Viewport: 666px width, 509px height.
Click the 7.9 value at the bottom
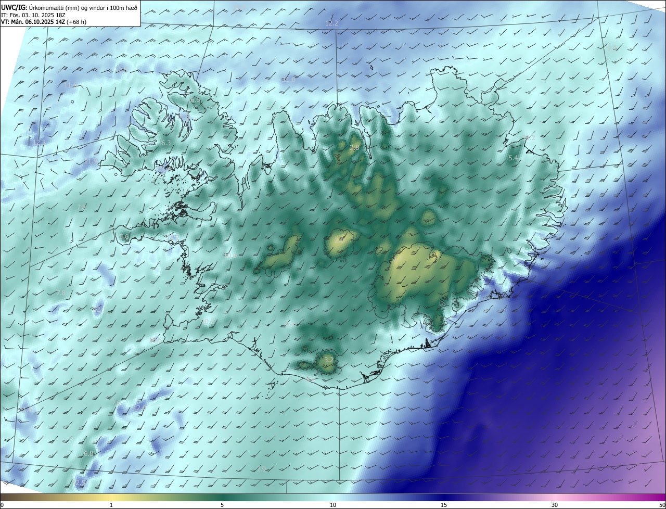(261, 469)
